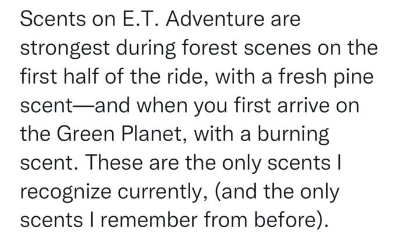
Task: Click the word "currently,"
Action: (x=163, y=193)
